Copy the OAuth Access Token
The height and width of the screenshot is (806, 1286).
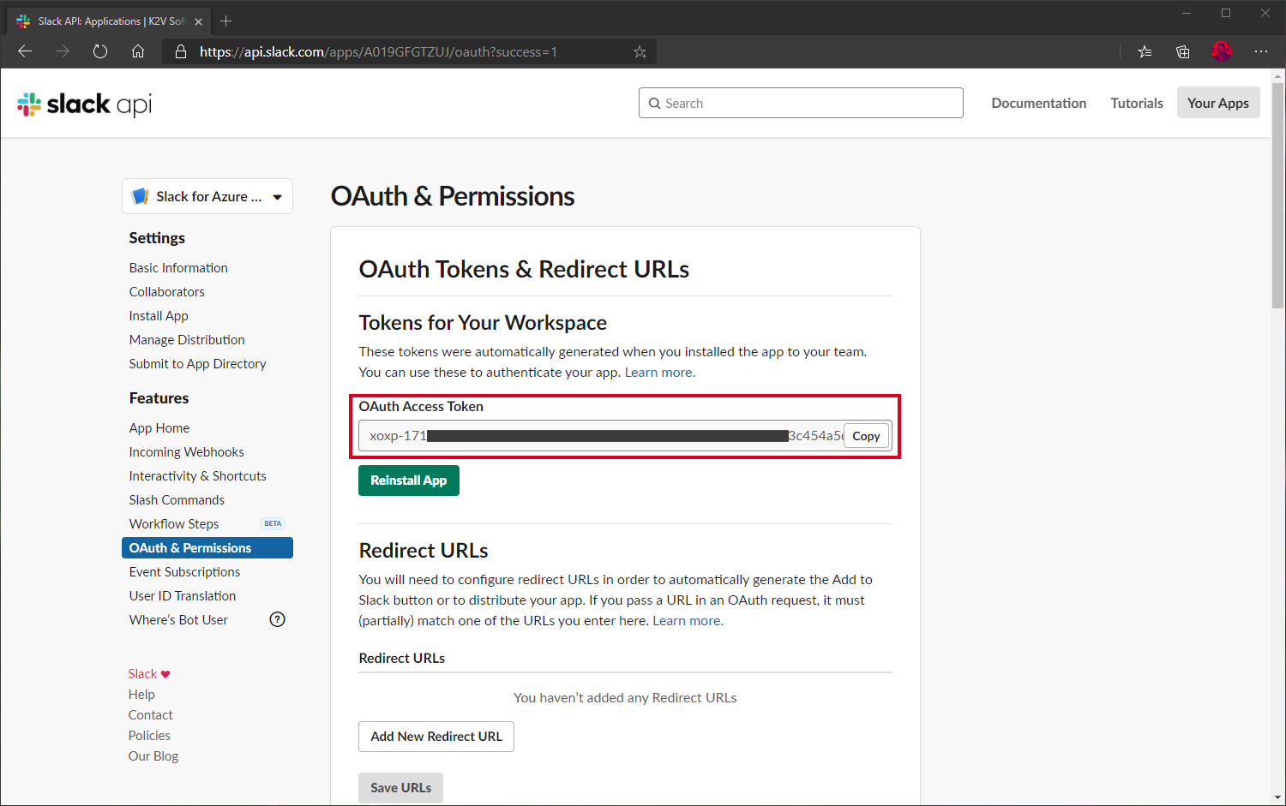tap(866, 436)
